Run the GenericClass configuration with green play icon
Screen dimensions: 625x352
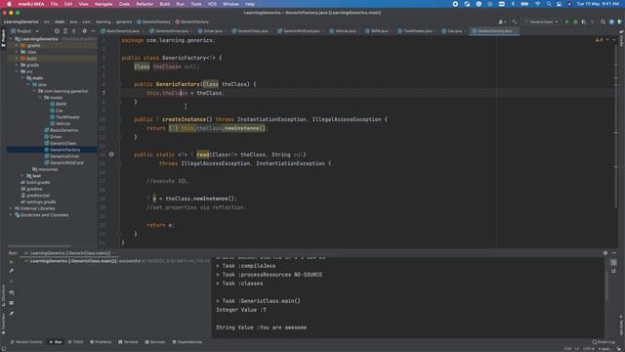click(566, 22)
